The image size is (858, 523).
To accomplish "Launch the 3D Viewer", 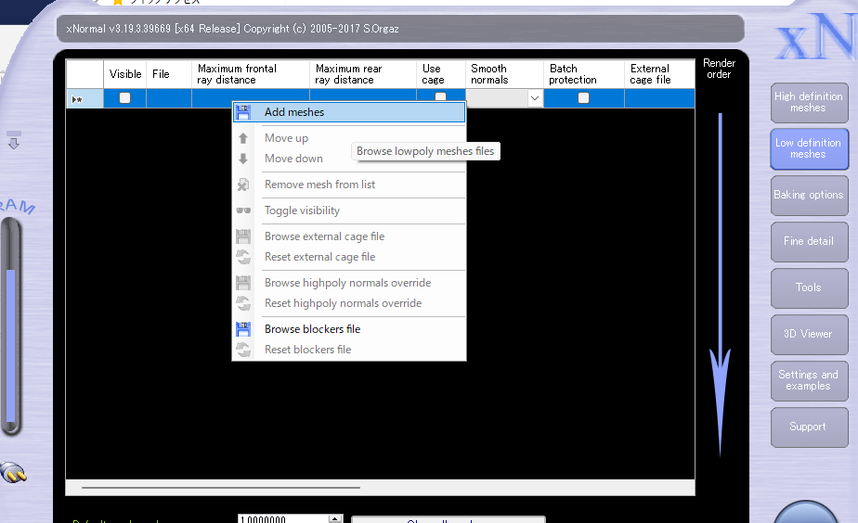I will [x=808, y=334].
